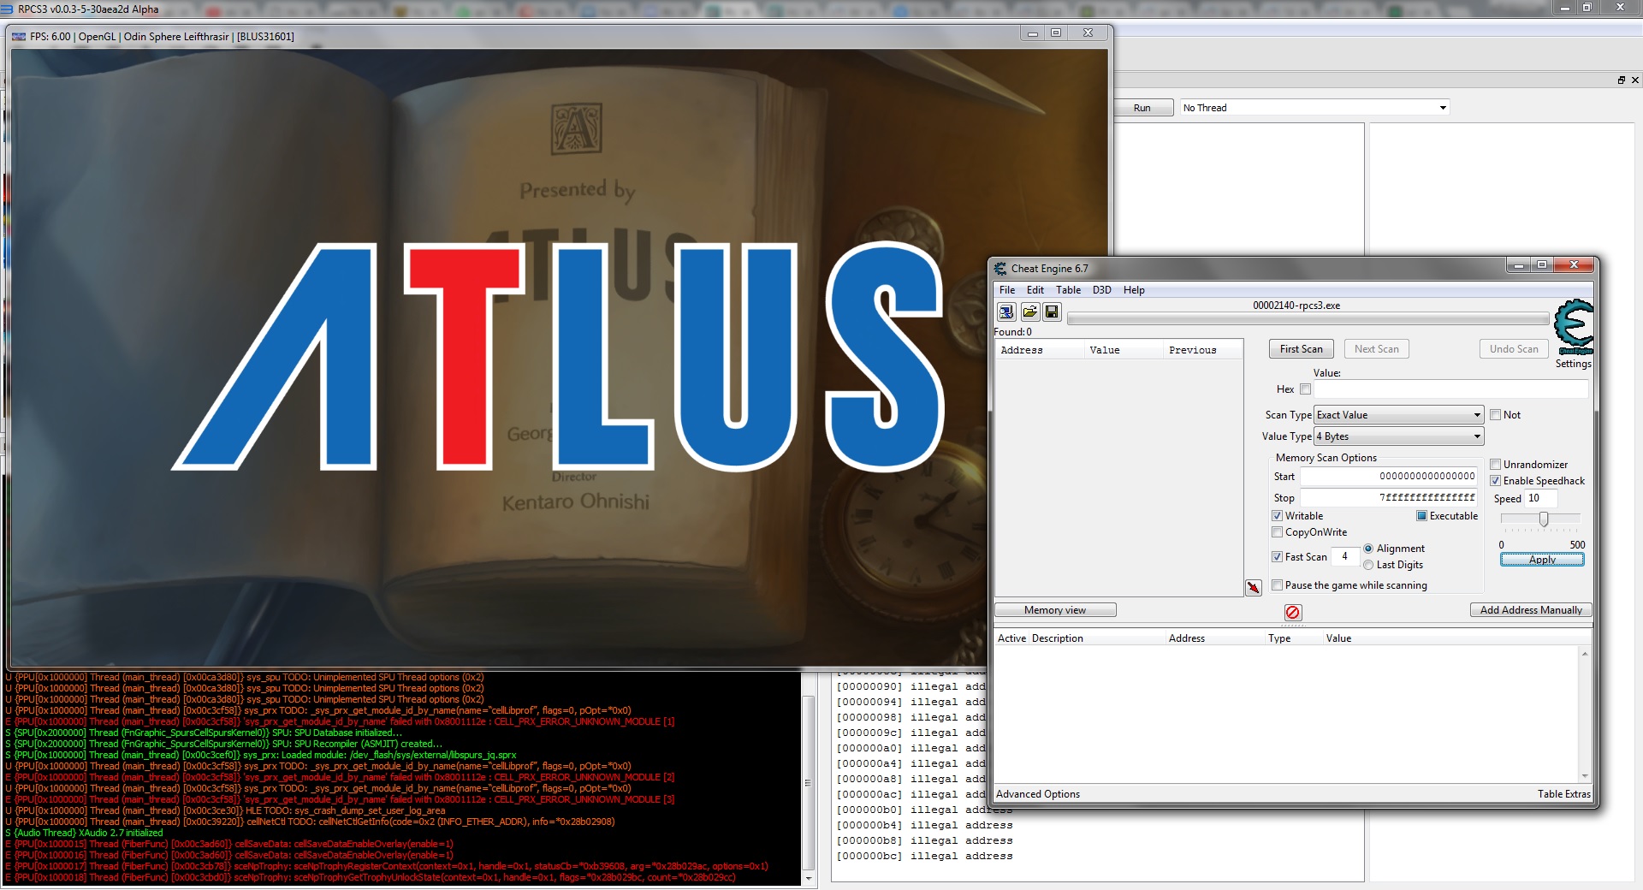Open the Edit menu in Cheat Engine
The image size is (1643, 890).
tap(1035, 290)
